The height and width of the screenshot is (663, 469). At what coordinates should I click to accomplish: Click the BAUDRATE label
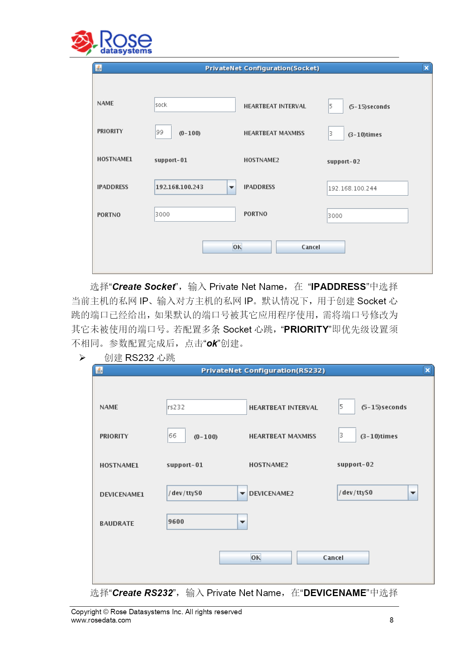[117, 524]
